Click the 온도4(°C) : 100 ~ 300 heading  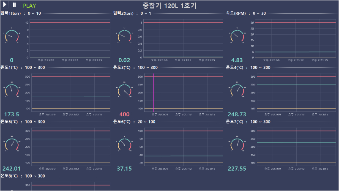[248, 68]
